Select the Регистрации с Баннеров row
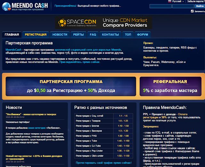 104,131
